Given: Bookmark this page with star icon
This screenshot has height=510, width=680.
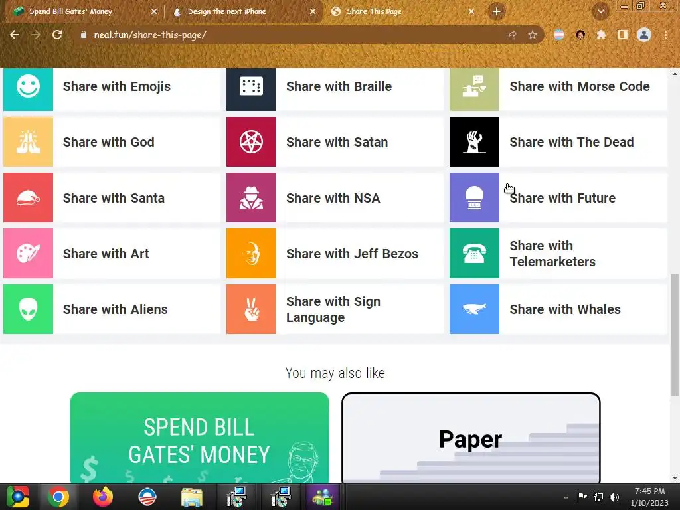Looking at the screenshot, I should (533, 35).
